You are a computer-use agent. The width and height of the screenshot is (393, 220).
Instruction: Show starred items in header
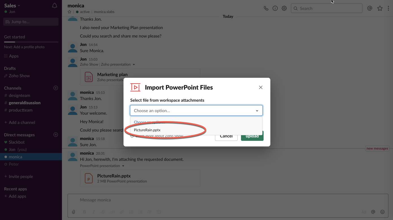[380, 8]
